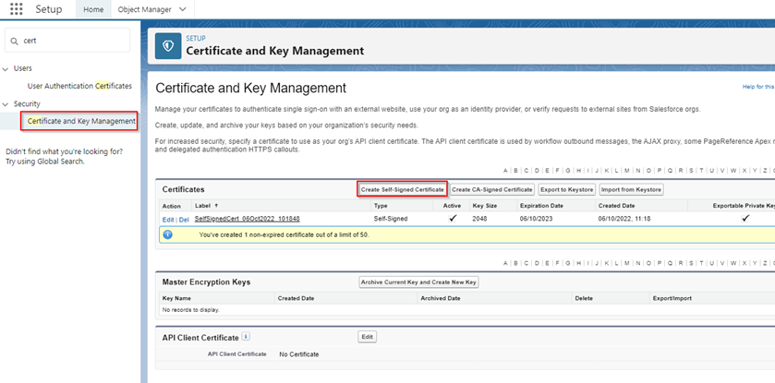Image resolution: width=775 pixels, height=383 pixels.
Task: Click the Active column header
Action: click(453, 205)
